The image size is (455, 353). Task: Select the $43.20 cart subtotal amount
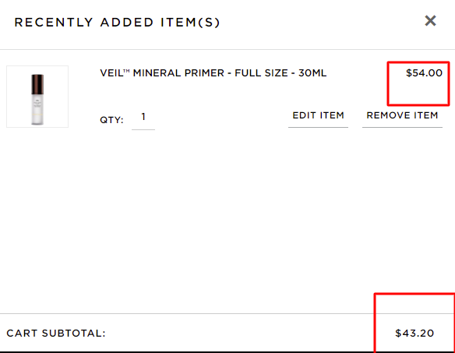[414, 333]
